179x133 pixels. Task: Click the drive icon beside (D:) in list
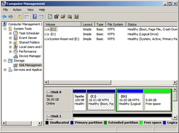pyautogui.click(x=47, y=34)
